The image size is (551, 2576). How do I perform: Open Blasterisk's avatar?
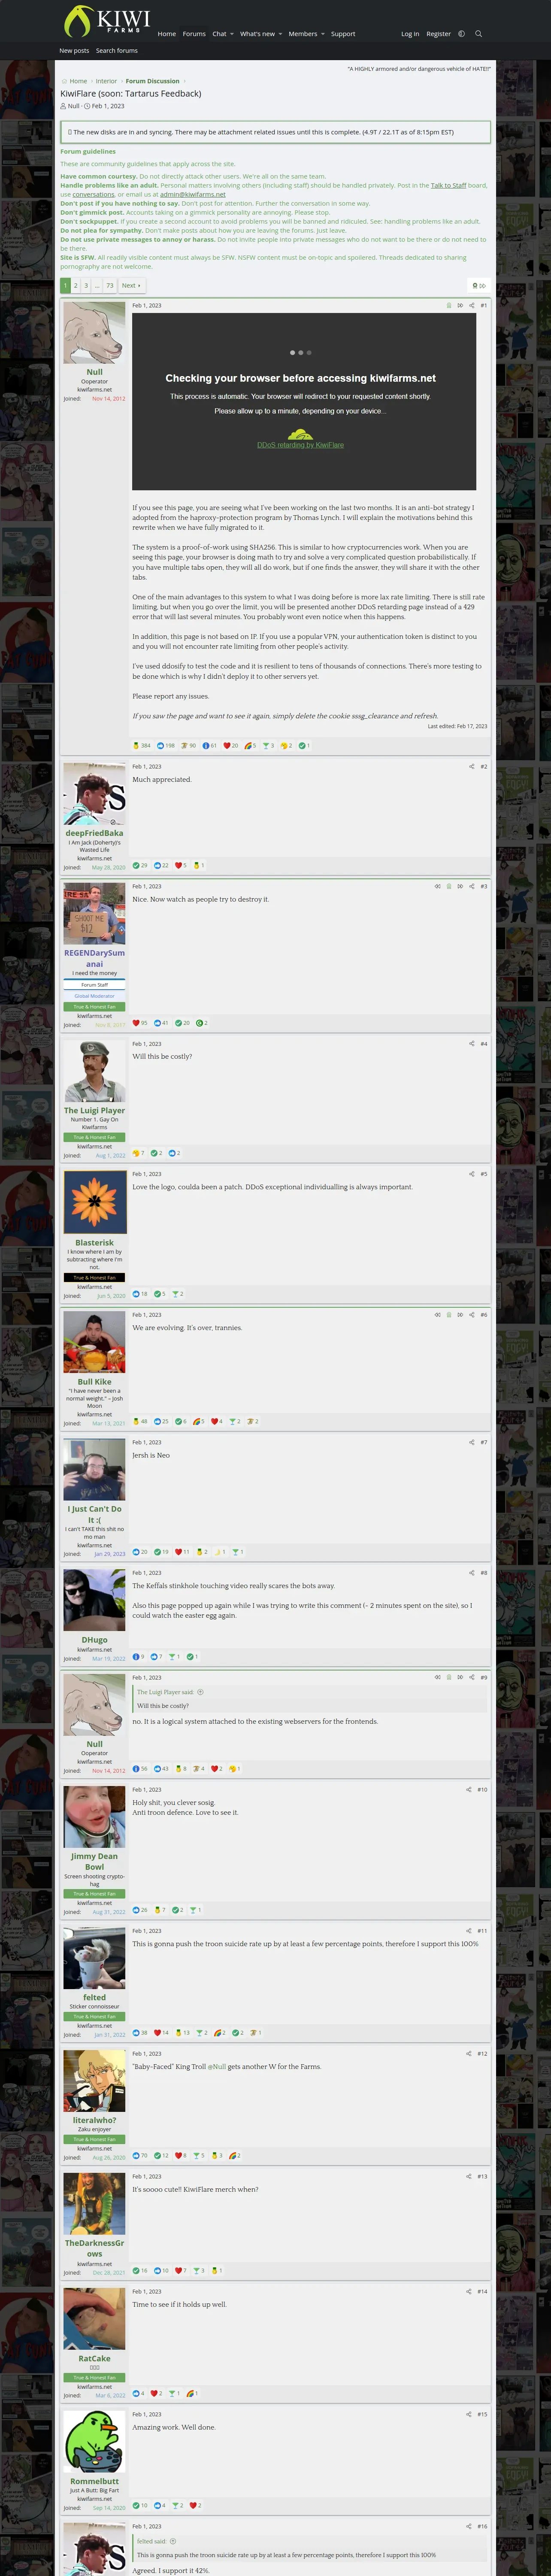[94, 1202]
